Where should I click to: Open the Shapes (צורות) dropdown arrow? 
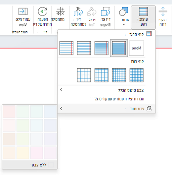[124, 24]
